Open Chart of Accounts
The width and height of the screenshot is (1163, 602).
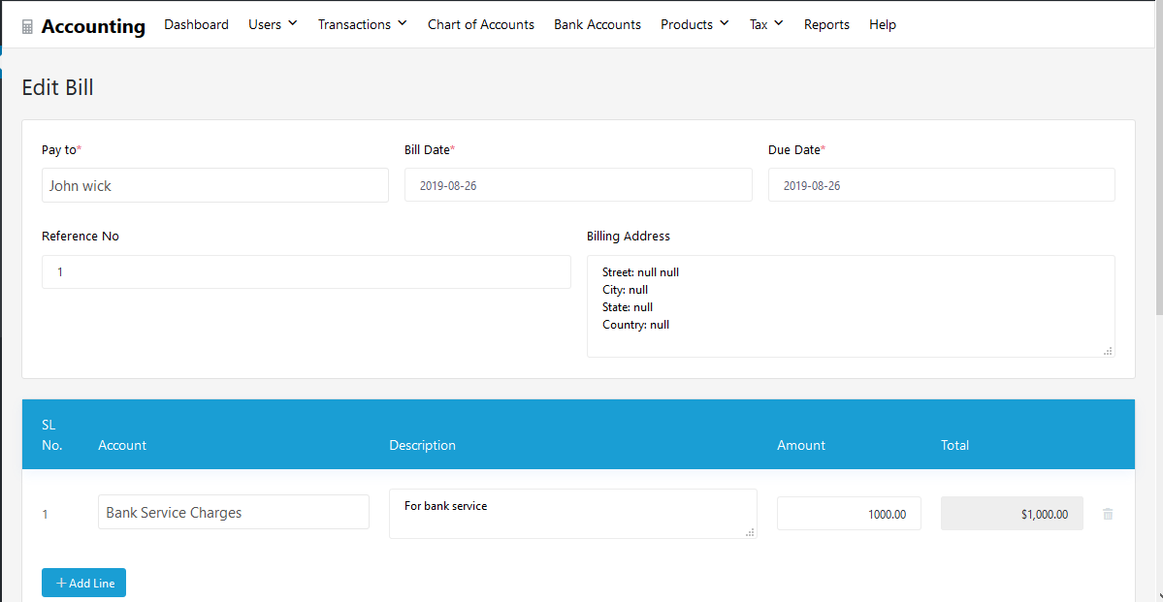(480, 24)
